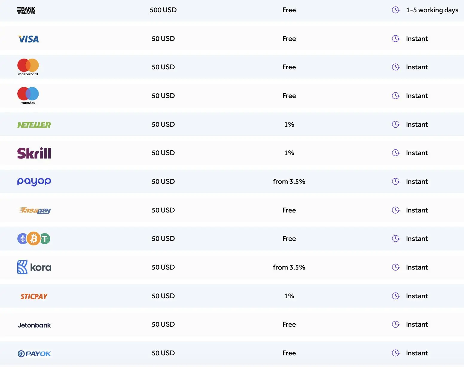Select the Neteller logo

(x=34, y=125)
